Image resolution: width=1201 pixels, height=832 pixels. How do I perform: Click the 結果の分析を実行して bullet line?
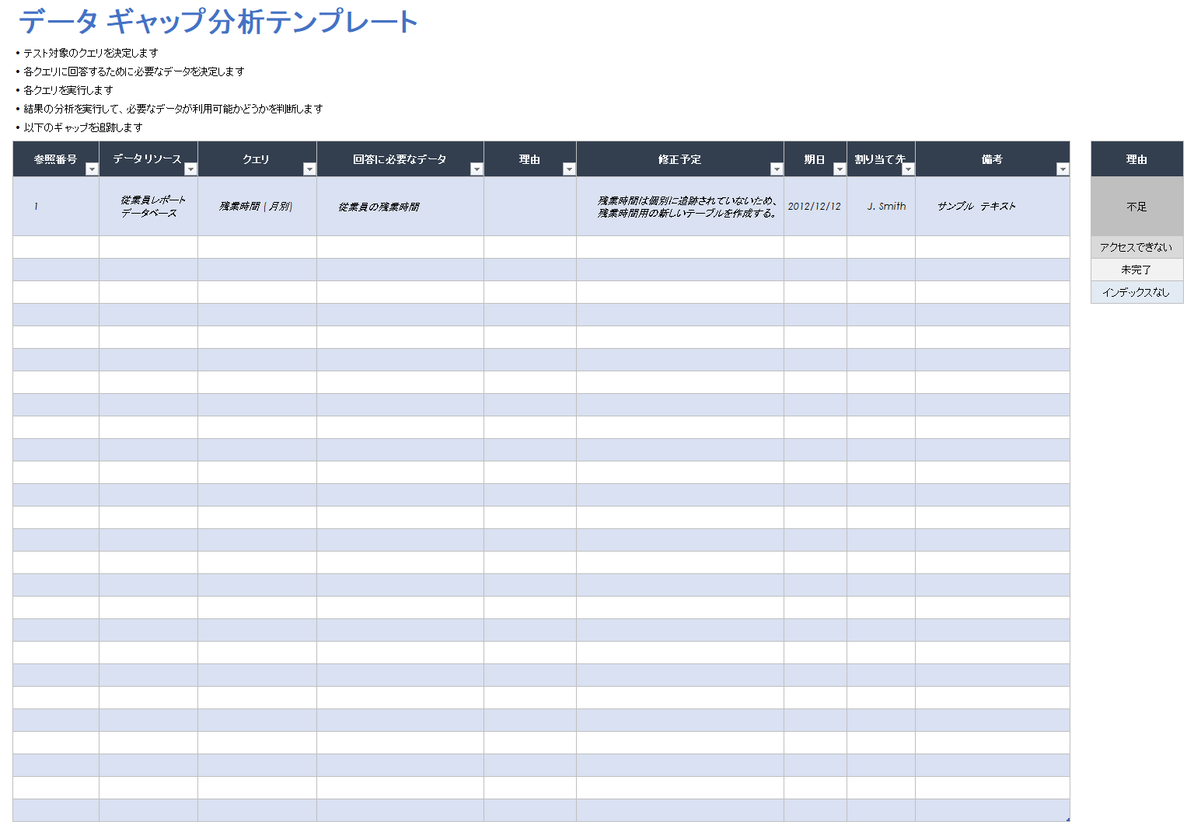tap(169, 109)
